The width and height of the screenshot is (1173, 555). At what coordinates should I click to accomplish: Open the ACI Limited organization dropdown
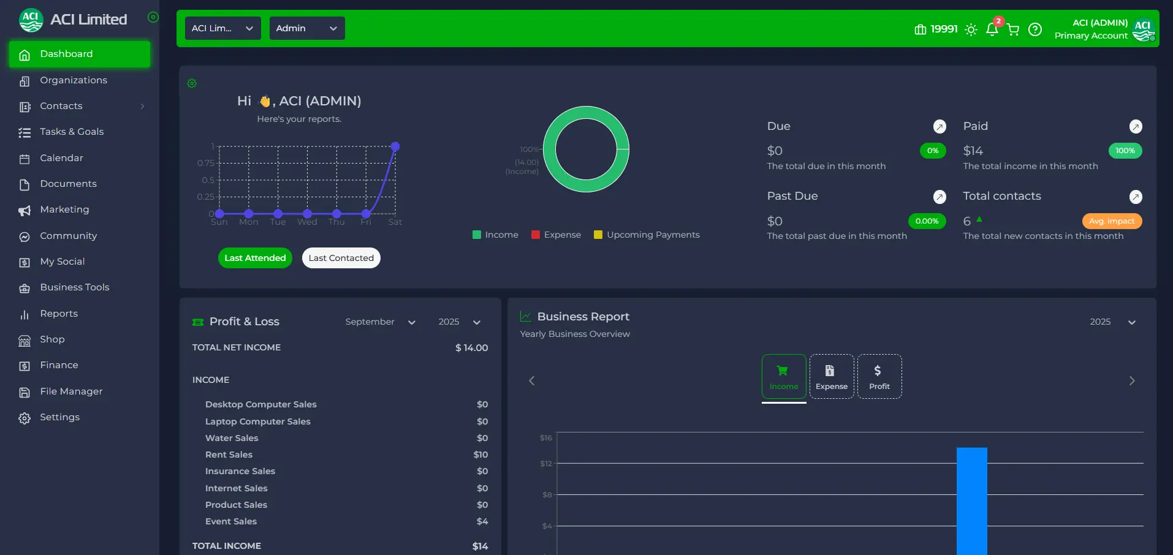point(222,28)
